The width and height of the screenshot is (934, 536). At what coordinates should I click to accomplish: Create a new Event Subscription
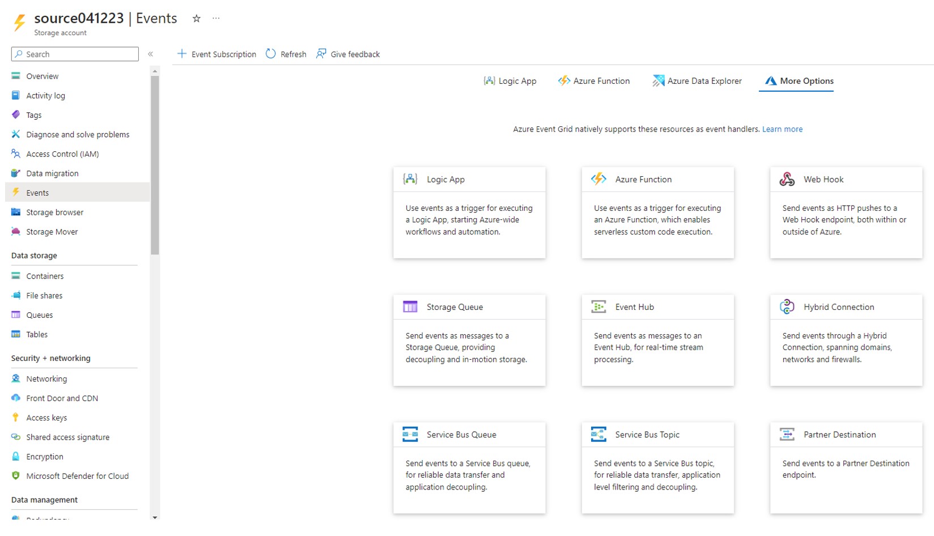tap(216, 54)
